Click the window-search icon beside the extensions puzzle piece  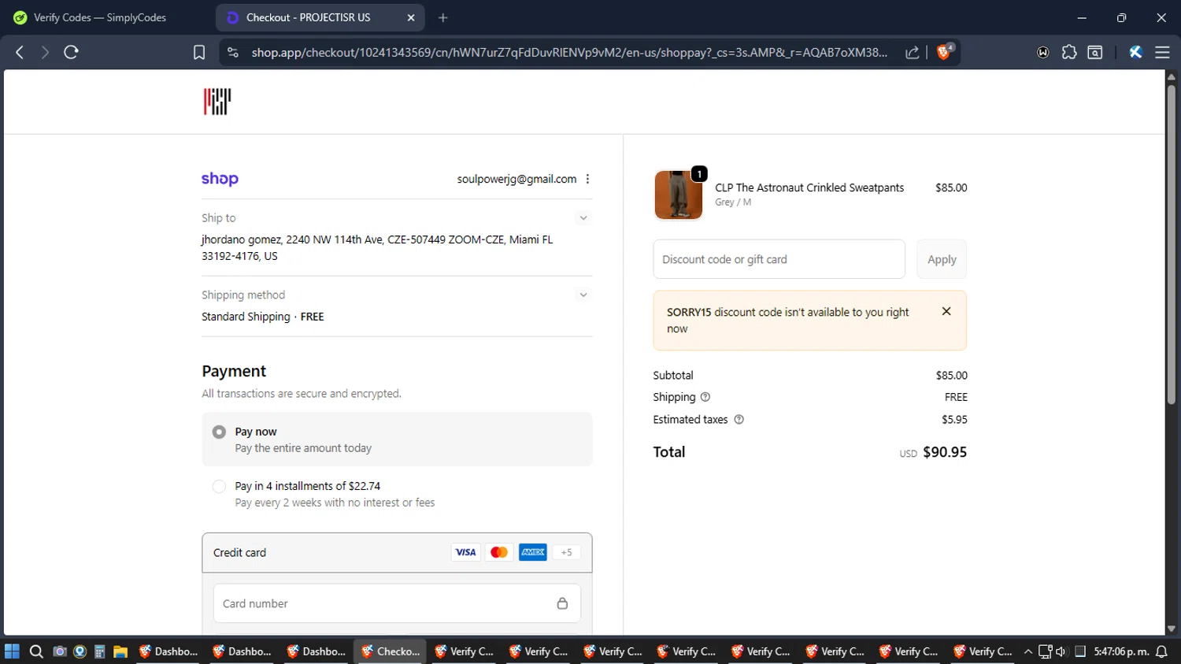click(x=1095, y=52)
